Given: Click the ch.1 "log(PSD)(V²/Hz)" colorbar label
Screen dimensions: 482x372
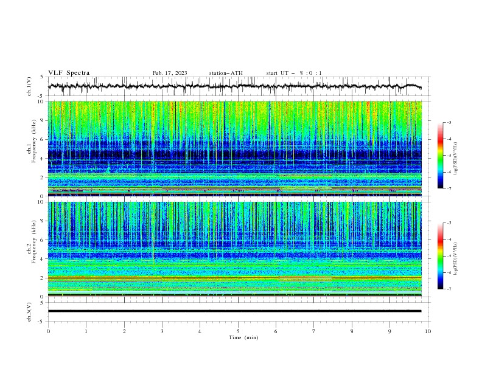Looking at the screenshot, I should pos(456,159).
